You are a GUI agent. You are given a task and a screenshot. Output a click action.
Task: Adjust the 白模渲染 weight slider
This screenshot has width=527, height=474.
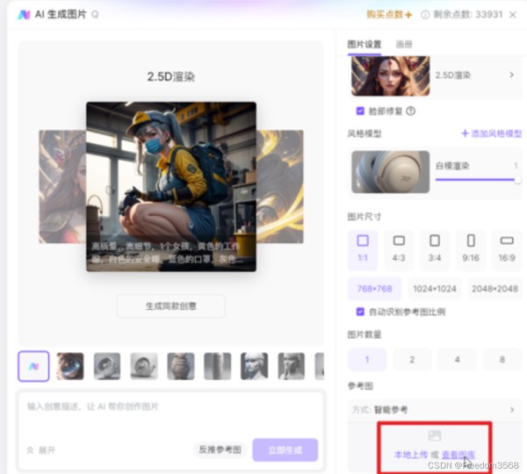click(478, 180)
